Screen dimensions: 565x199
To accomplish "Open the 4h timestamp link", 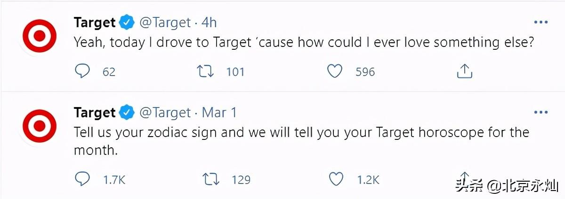I will (x=209, y=23).
